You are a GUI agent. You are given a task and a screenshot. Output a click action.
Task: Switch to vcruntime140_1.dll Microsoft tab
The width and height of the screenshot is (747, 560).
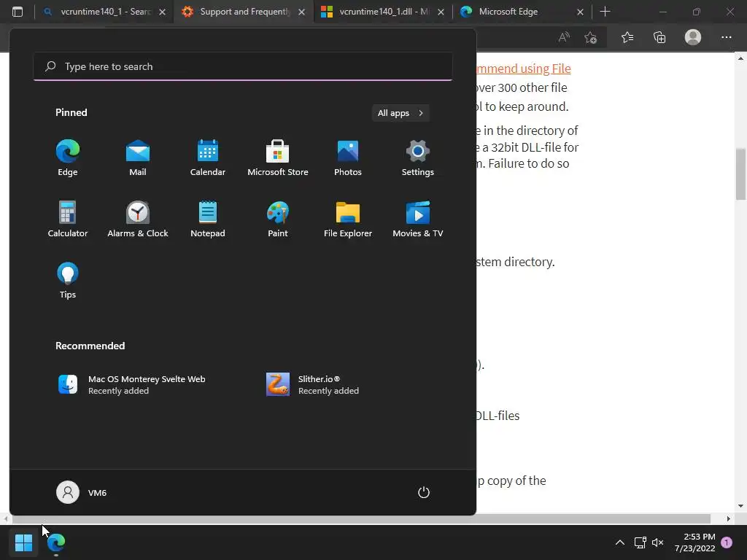click(382, 12)
